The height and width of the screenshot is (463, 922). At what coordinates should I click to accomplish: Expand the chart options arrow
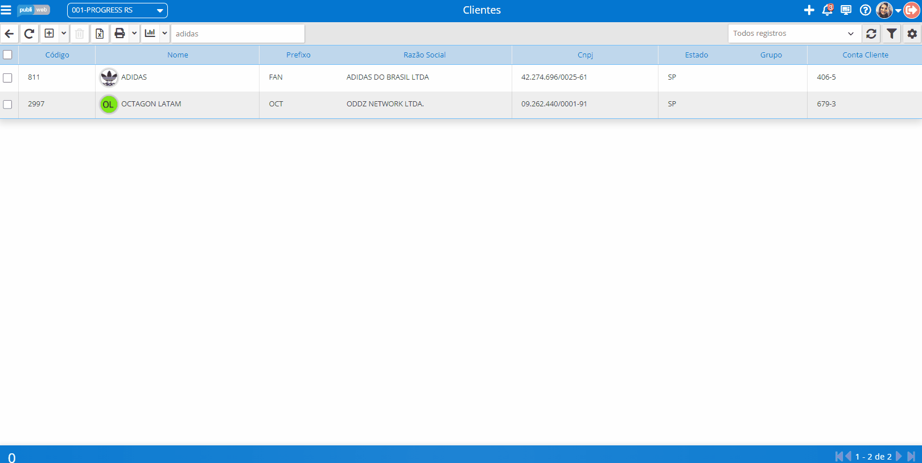pos(164,34)
